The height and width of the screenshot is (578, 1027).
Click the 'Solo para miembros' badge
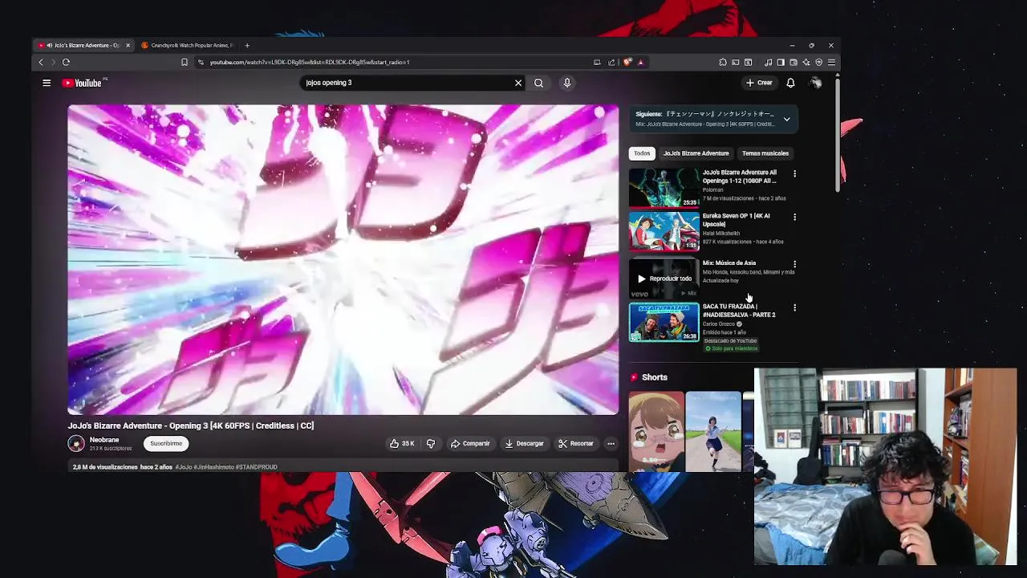click(732, 348)
